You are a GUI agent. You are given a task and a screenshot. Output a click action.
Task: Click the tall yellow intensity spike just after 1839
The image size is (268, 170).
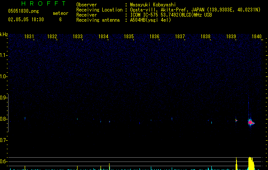pyautogui.click(x=236, y=164)
